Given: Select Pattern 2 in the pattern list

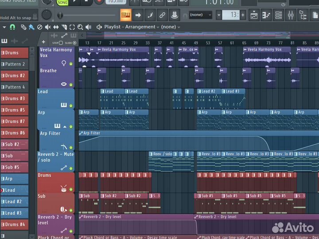Looking at the screenshot, I should (x=15, y=64).
